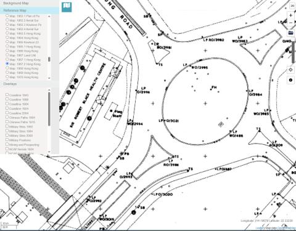Click the 'O/3984' lamp post label
This screenshot has height=231, width=296.
point(255,95)
